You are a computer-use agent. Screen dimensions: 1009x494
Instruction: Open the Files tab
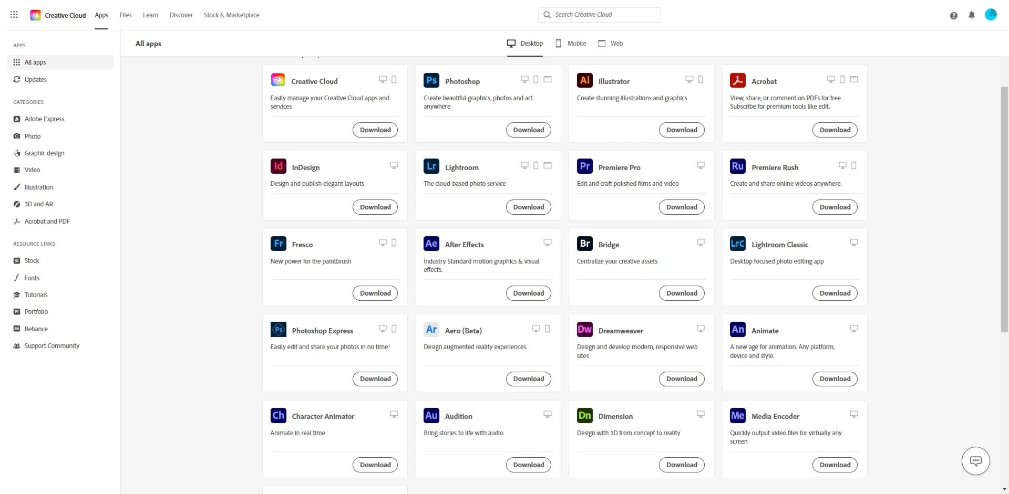(x=126, y=15)
